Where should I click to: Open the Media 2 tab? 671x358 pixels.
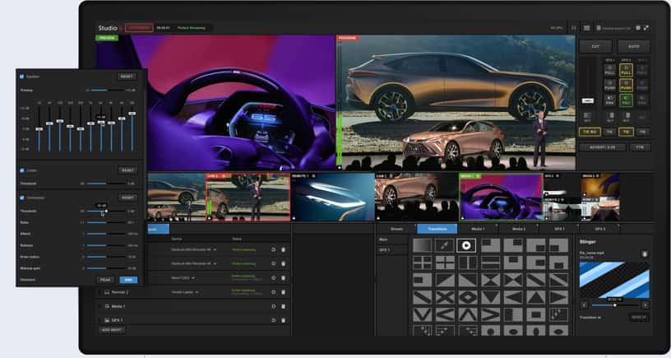[x=519, y=229]
